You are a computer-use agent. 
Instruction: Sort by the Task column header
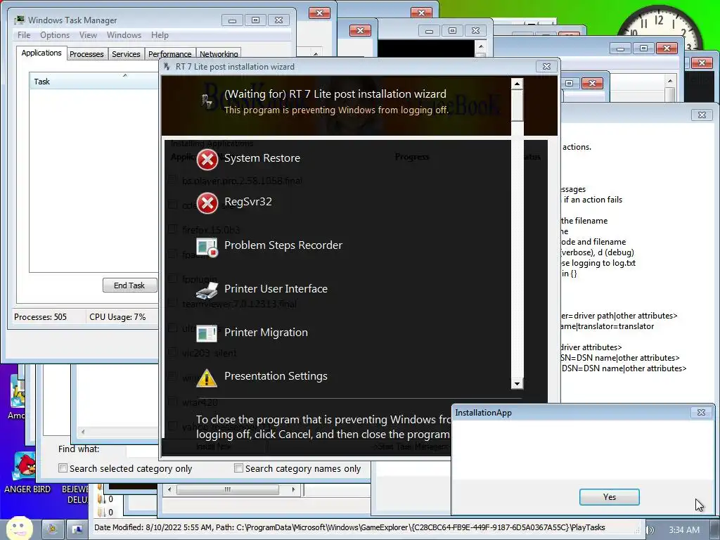click(x=94, y=82)
